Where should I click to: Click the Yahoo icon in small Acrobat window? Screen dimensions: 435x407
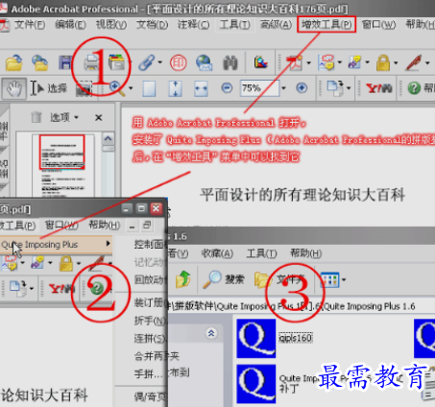pos(61,289)
